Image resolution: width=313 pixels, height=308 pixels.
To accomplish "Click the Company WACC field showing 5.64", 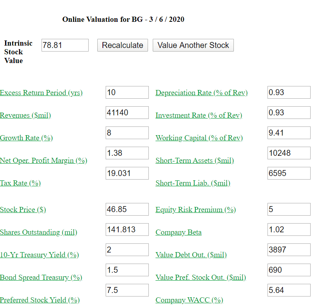I will click(289, 290).
